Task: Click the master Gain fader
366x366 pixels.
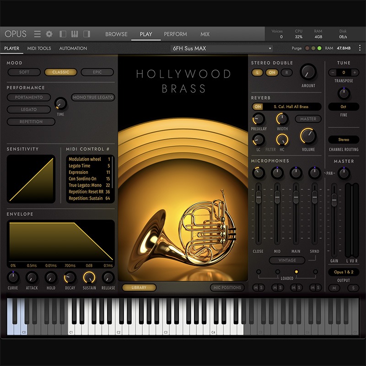Action: click(x=334, y=200)
